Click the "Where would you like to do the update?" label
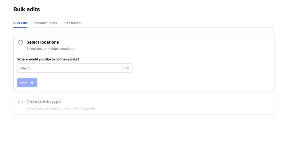293x144 pixels. pos(48,59)
